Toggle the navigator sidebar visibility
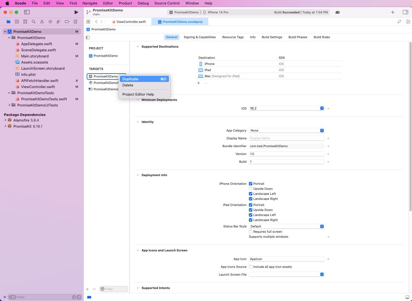412x301 pixels. 27,12
